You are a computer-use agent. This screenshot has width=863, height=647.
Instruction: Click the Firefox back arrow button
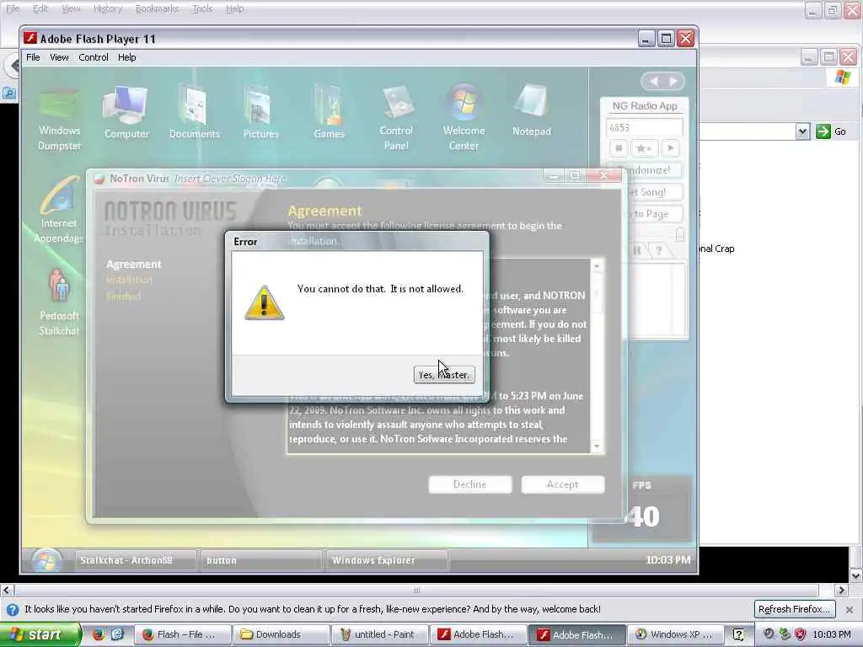[x=13, y=66]
